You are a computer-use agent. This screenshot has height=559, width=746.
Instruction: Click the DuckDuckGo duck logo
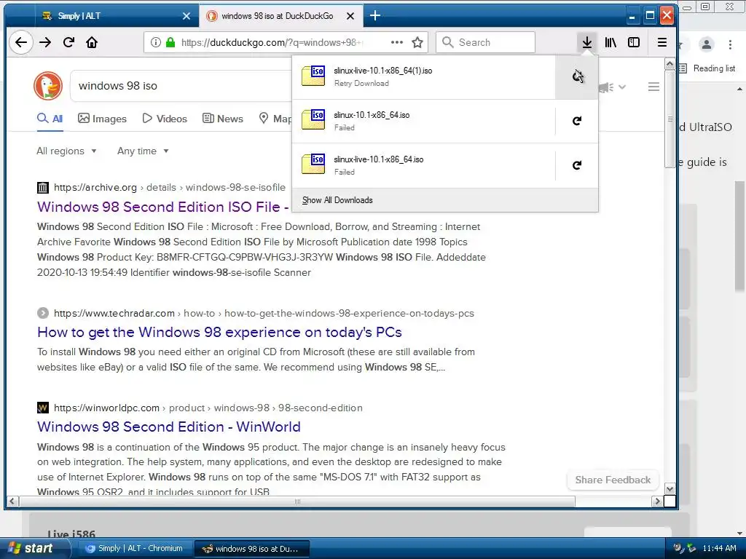(x=48, y=86)
